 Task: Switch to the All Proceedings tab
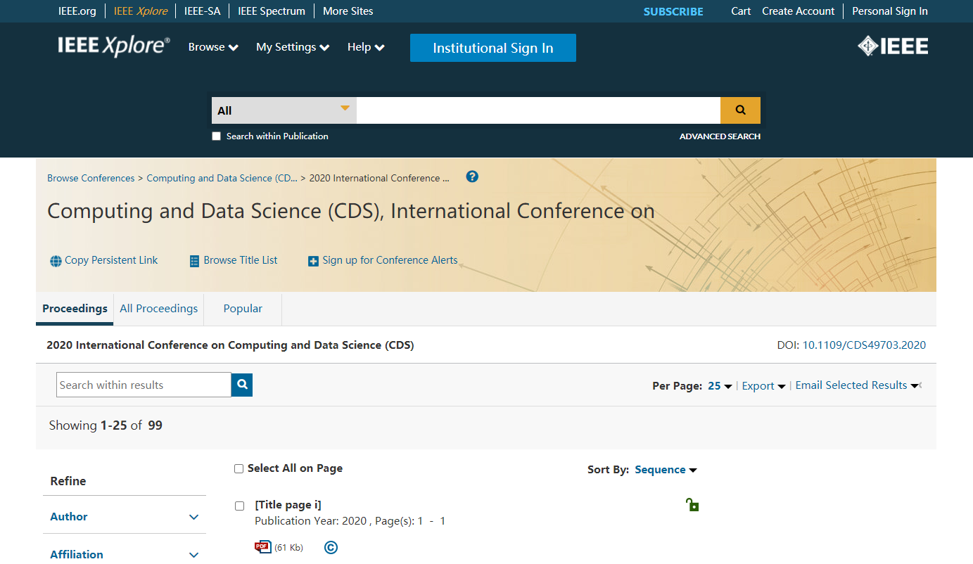[159, 309]
